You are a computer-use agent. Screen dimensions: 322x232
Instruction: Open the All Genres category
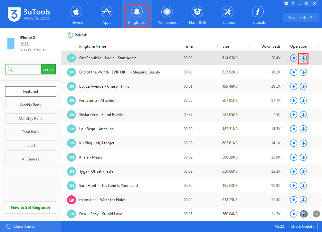click(30, 159)
